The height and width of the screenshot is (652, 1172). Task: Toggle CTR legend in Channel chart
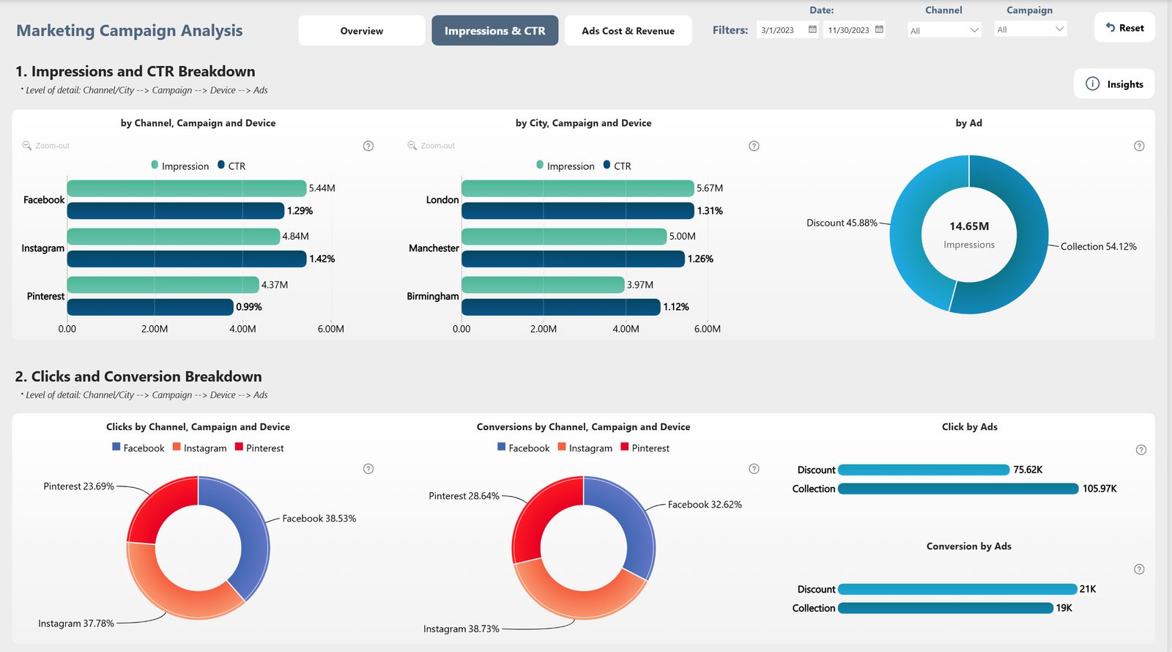tap(232, 166)
